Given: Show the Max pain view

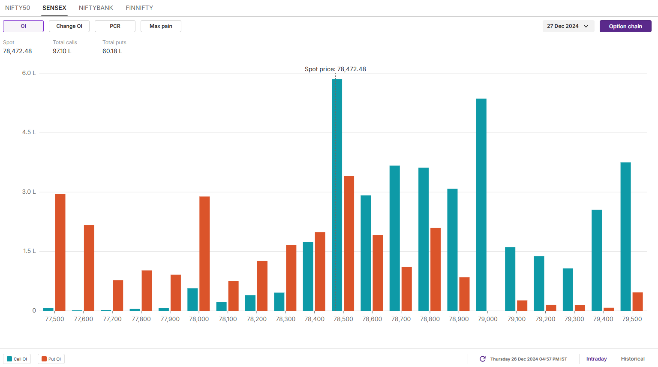Looking at the screenshot, I should point(161,26).
